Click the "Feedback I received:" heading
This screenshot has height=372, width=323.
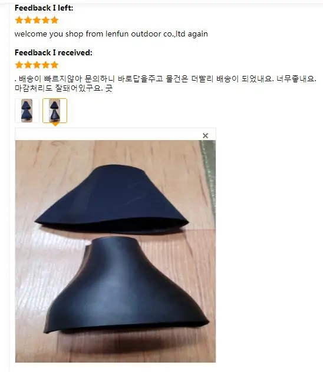pyautogui.click(x=54, y=52)
